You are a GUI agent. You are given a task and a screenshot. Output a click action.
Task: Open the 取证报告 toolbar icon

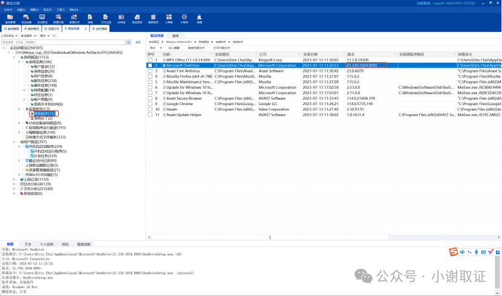pyautogui.click(x=137, y=19)
